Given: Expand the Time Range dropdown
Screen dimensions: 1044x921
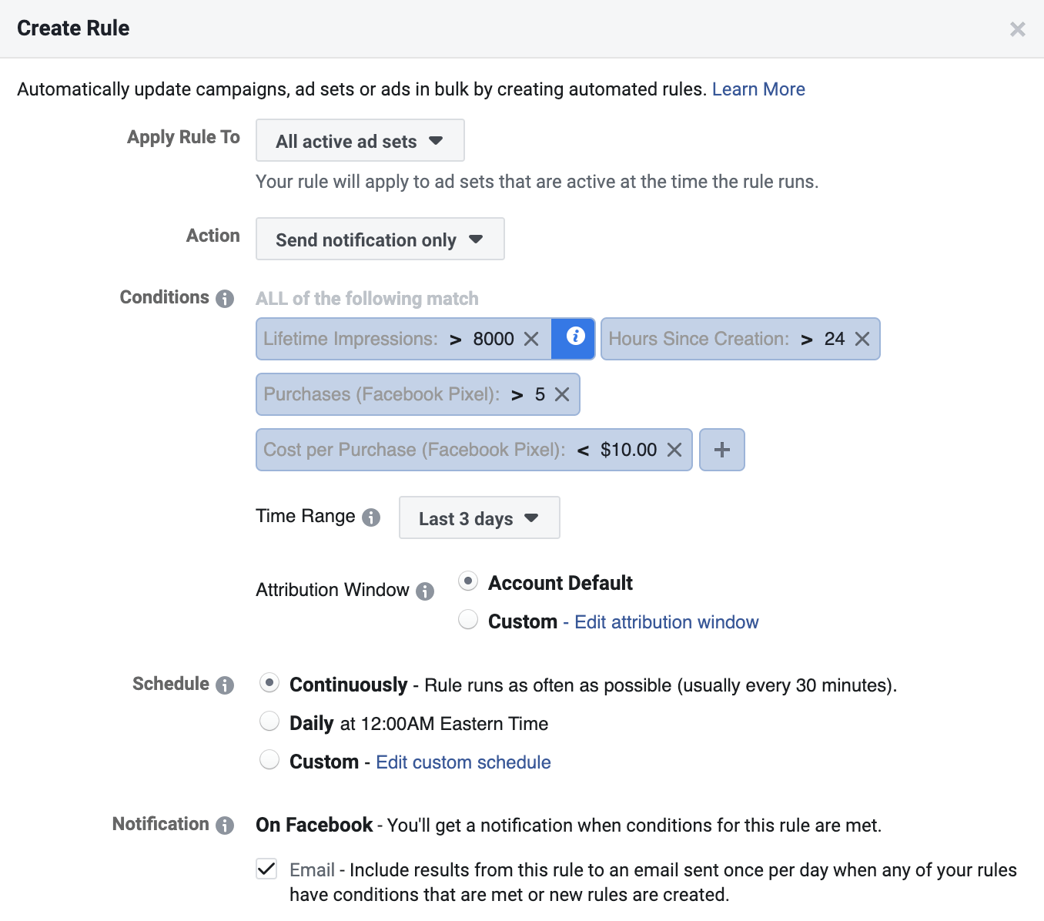Looking at the screenshot, I should [x=479, y=518].
